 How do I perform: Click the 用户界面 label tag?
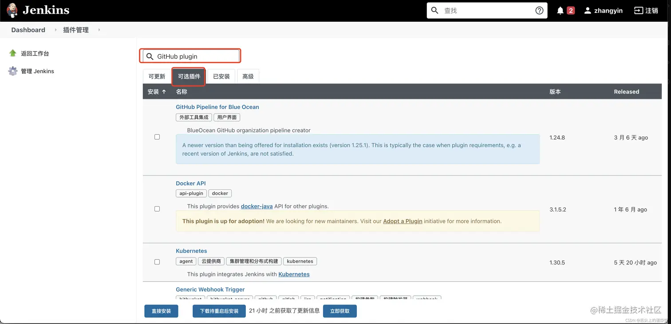point(227,117)
